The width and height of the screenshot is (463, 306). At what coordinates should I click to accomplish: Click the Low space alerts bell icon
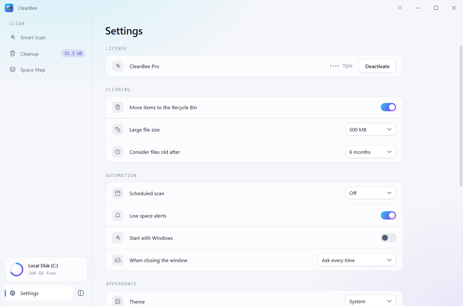[x=118, y=216]
